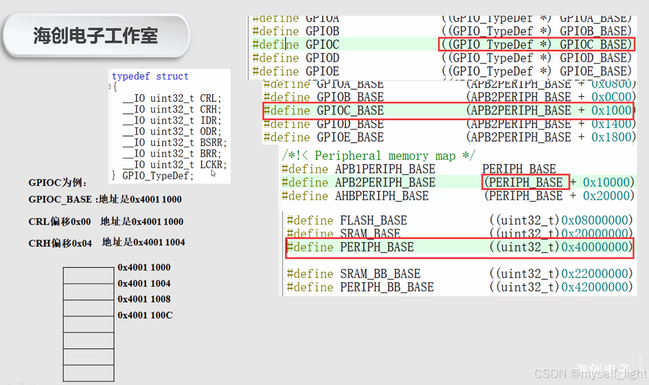Viewport: 649px width, 385px height.
Task: Click memory cell beside address 0x4001 1000
Action: (89, 276)
